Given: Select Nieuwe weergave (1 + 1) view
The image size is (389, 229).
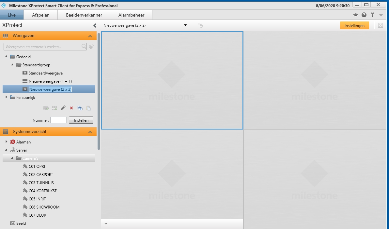Looking at the screenshot, I should (50, 81).
